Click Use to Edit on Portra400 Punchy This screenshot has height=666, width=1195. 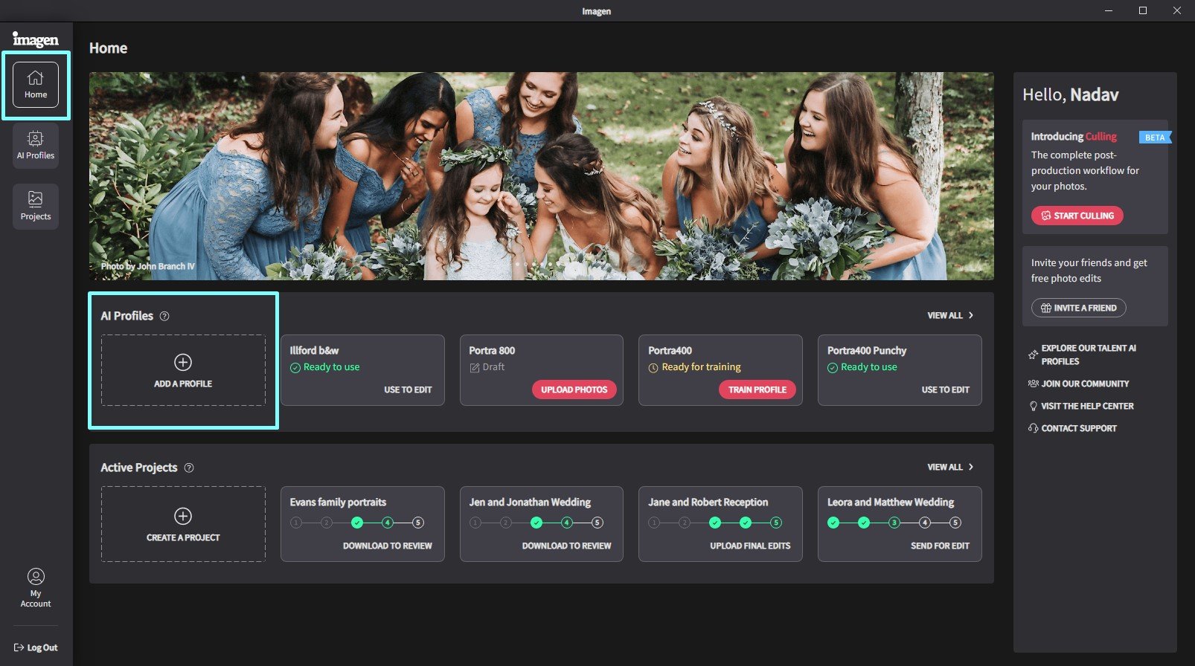(x=945, y=389)
